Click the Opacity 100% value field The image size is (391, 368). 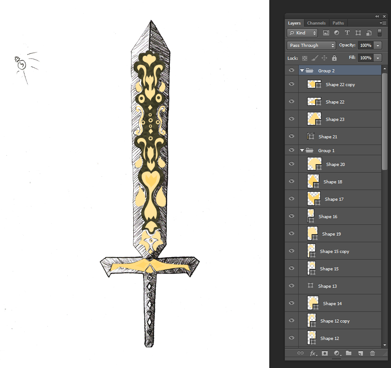[366, 45]
